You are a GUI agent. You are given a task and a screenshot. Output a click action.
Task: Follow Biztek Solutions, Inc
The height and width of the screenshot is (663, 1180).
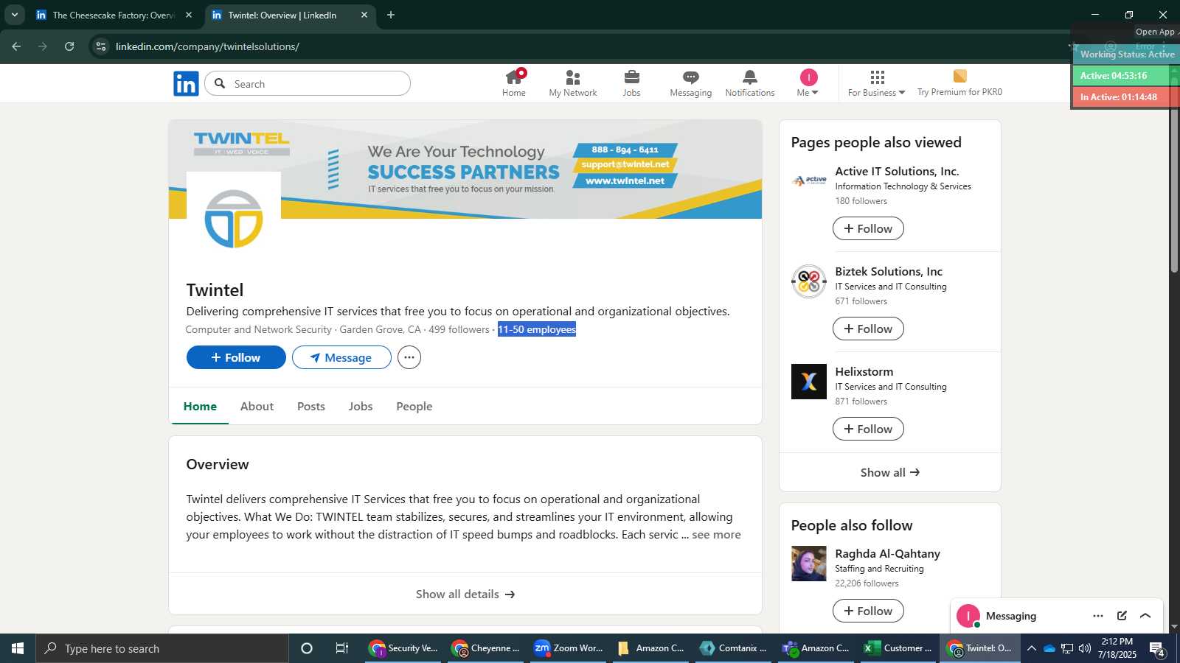click(x=868, y=329)
